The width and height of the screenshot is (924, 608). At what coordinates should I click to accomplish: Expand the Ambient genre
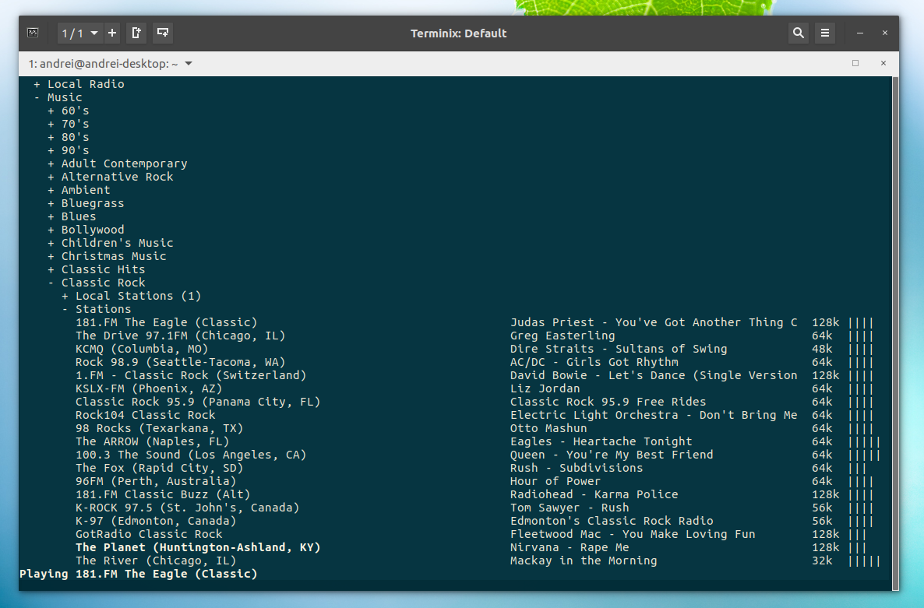[79, 190]
